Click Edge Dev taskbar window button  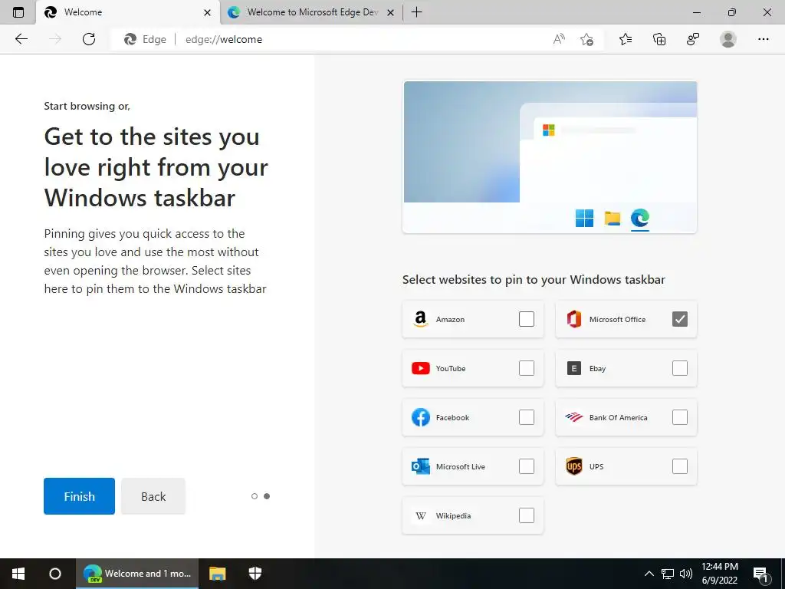[137, 574]
